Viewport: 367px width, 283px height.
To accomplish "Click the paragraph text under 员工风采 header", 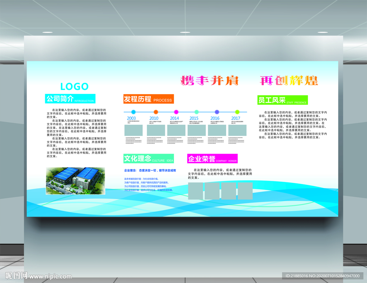I will (293, 125).
